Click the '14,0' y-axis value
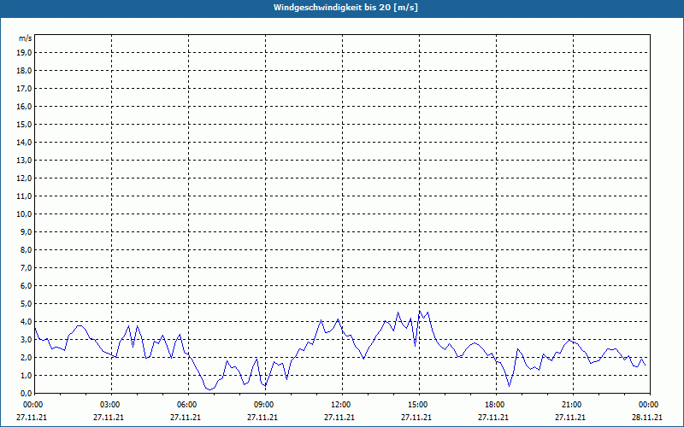Image resolution: width=684 pixels, height=427 pixels. [24, 142]
